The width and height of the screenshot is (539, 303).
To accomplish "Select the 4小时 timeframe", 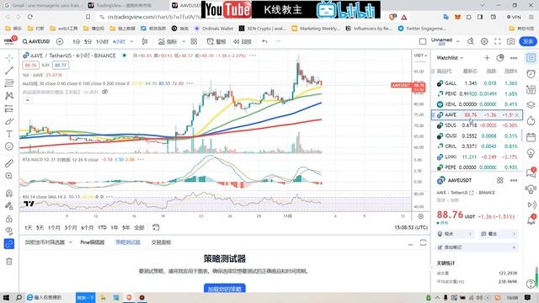I will 119,41.
